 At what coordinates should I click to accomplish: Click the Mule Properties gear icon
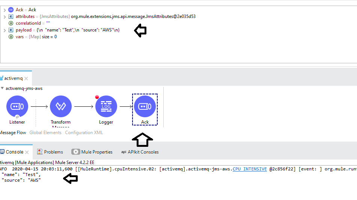pyautogui.click(x=75, y=152)
